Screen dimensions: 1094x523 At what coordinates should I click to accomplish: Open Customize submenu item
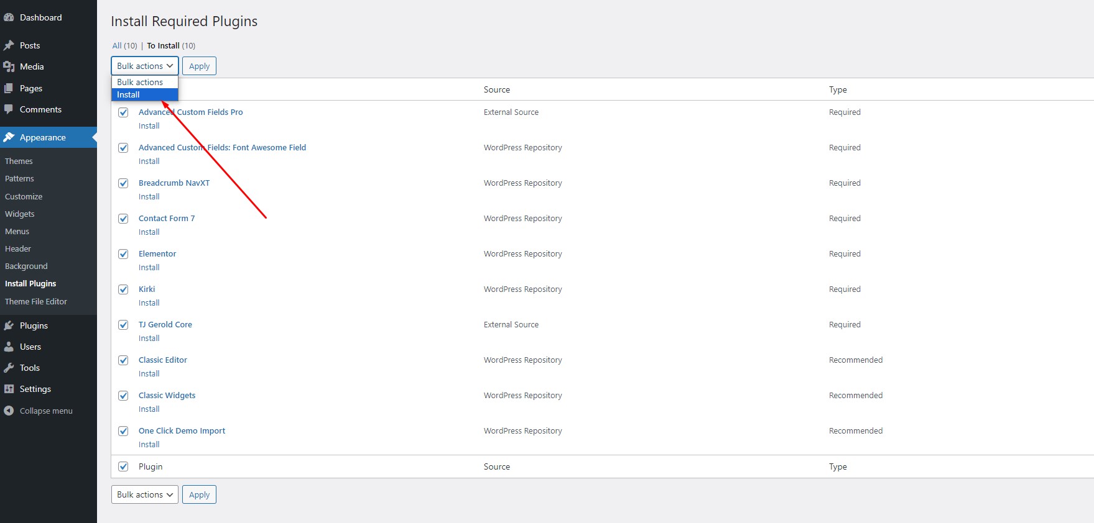(24, 196)
